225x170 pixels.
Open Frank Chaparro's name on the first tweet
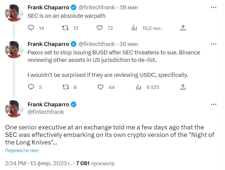(48, 7)
